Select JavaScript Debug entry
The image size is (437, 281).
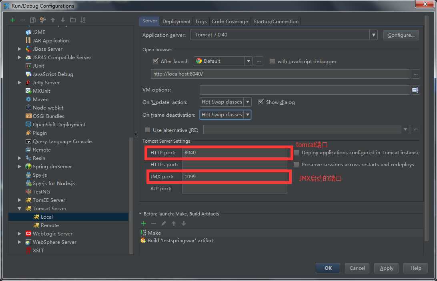click(53, 74)
